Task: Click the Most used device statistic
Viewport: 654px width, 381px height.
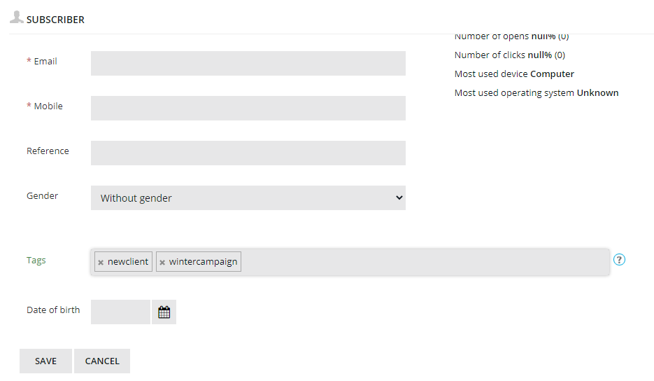Action: tap(514, 74)
